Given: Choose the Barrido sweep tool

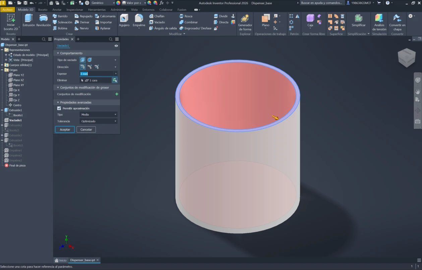Looking at the screenshot, I should (x=60, y=16).
